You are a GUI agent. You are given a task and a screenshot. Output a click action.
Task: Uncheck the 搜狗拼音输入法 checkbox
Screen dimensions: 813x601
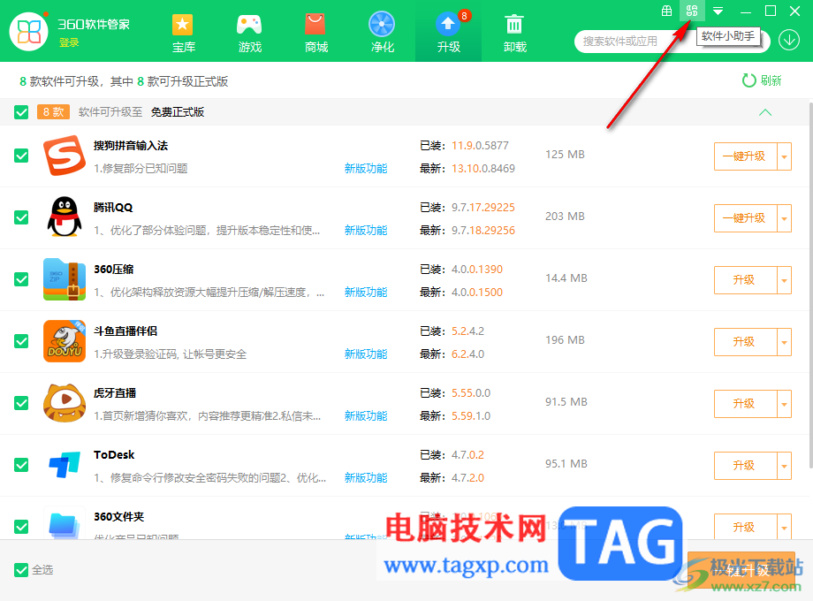click(x=21, y=156)
